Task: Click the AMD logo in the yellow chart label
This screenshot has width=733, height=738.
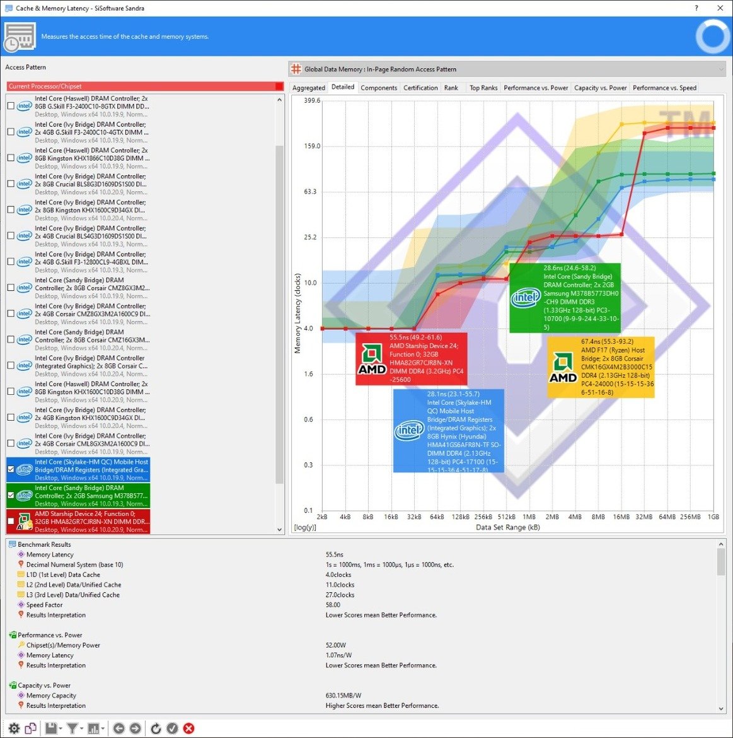Action: (x=563, y=367)
